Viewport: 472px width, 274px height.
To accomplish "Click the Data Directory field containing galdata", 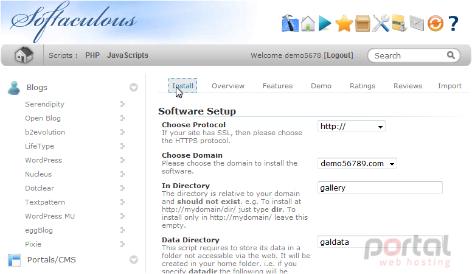I will (380, 242).
